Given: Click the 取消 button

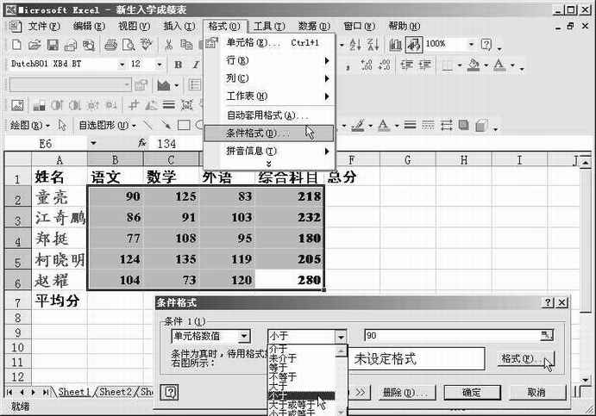Looking at the screenshot, I should pos(536,392).
